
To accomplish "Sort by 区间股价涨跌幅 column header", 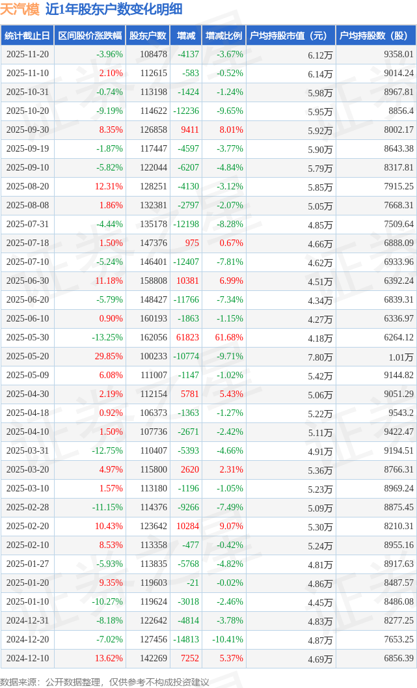I will point(89,36).
